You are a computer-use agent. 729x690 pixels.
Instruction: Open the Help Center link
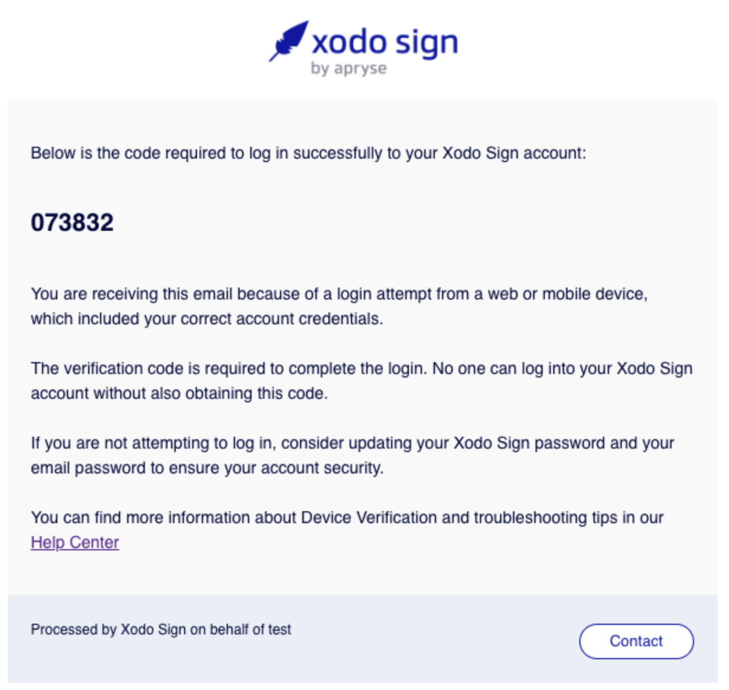point(75,542)
